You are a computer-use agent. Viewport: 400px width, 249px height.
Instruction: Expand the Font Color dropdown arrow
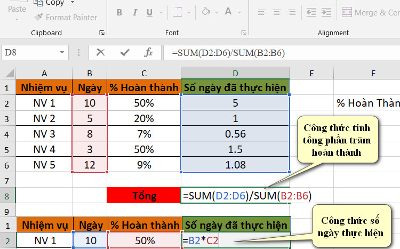239,12
